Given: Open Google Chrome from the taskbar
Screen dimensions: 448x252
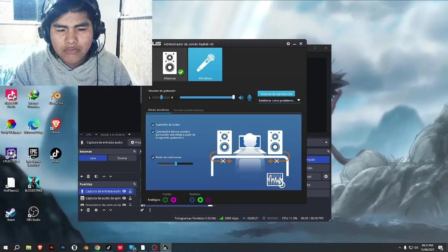Looking at the screenshot, I should (97, 247).
